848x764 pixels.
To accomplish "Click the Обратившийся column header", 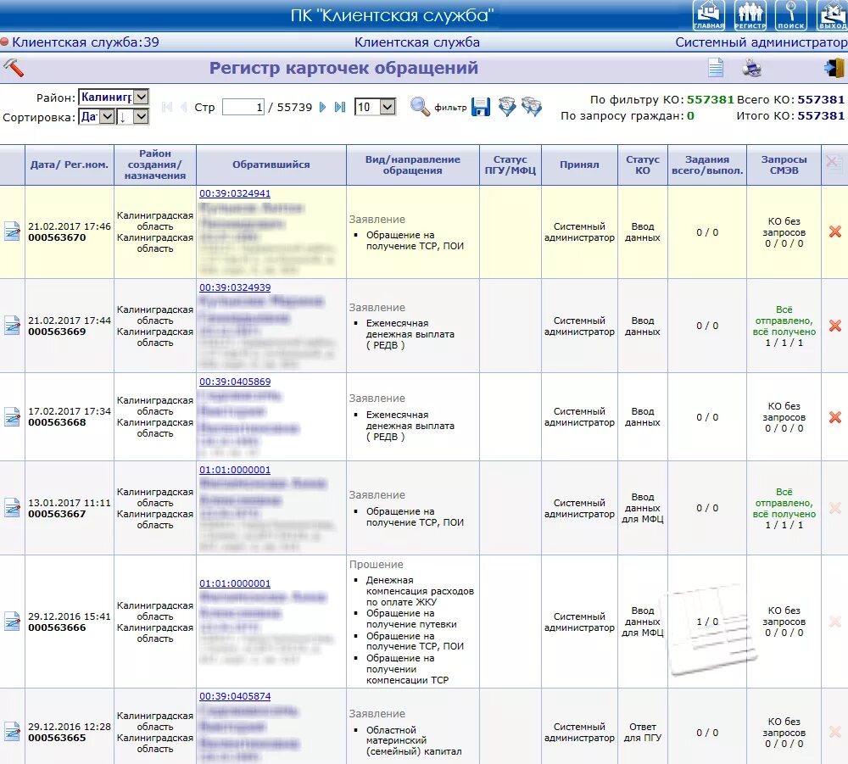I will click(x=271, y=165).
